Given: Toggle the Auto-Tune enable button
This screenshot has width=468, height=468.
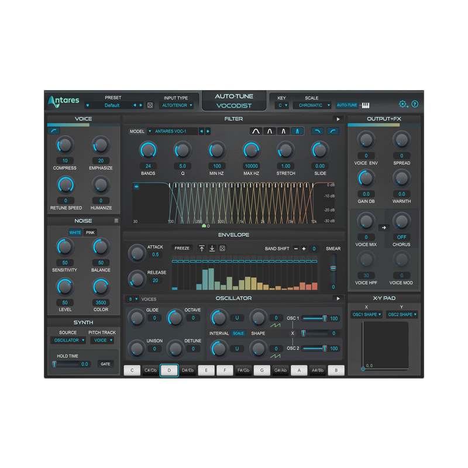Looking at the screenshot, I should point(347,105).
